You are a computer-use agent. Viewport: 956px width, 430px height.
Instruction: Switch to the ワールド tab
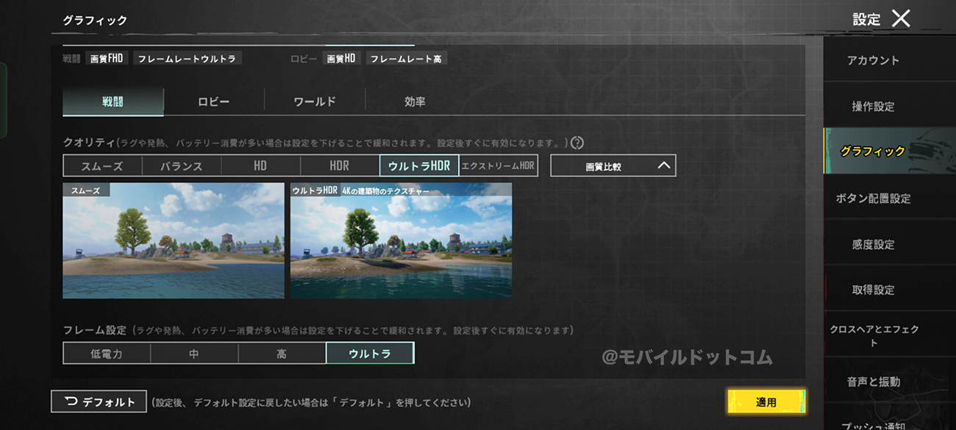click(x=315, y=101)
